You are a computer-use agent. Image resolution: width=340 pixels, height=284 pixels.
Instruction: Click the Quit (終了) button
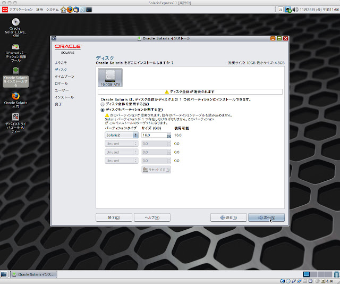pyautogui.click(x=114, y=218)
